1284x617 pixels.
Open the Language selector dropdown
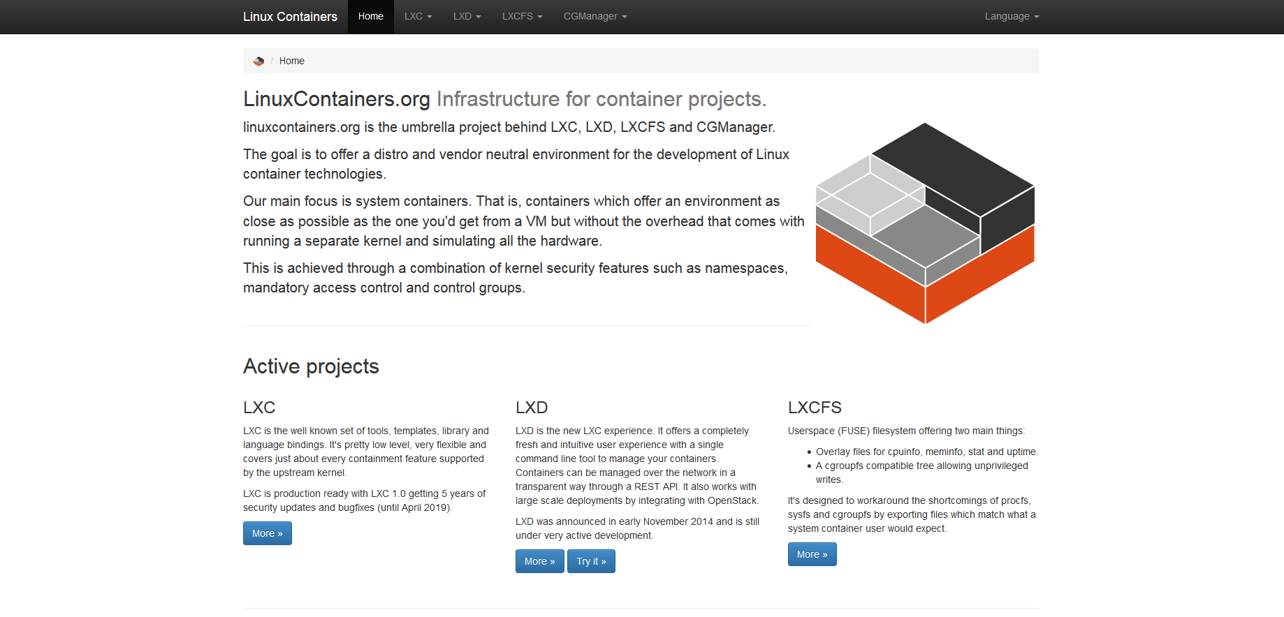(x=1012, y=16)
